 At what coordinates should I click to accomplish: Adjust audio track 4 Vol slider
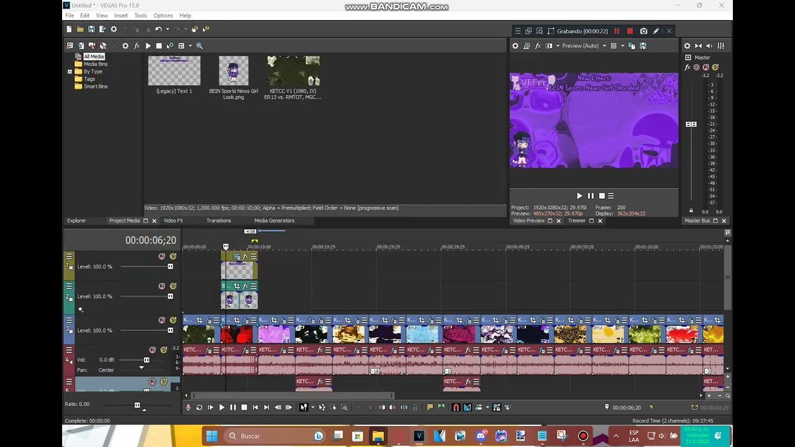pyautogui.click(x=147, y=360)
